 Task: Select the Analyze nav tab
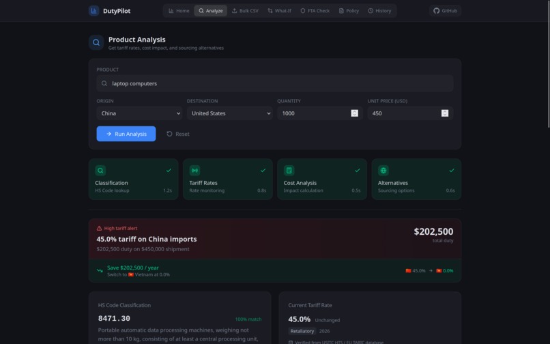[x=210, y=11]
